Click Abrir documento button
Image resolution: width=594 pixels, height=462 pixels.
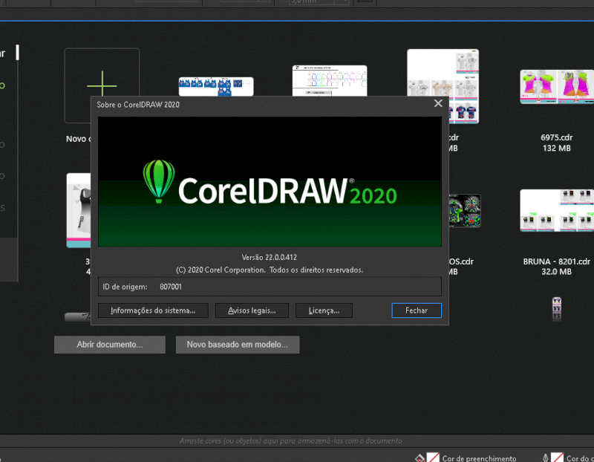(110, 345)
